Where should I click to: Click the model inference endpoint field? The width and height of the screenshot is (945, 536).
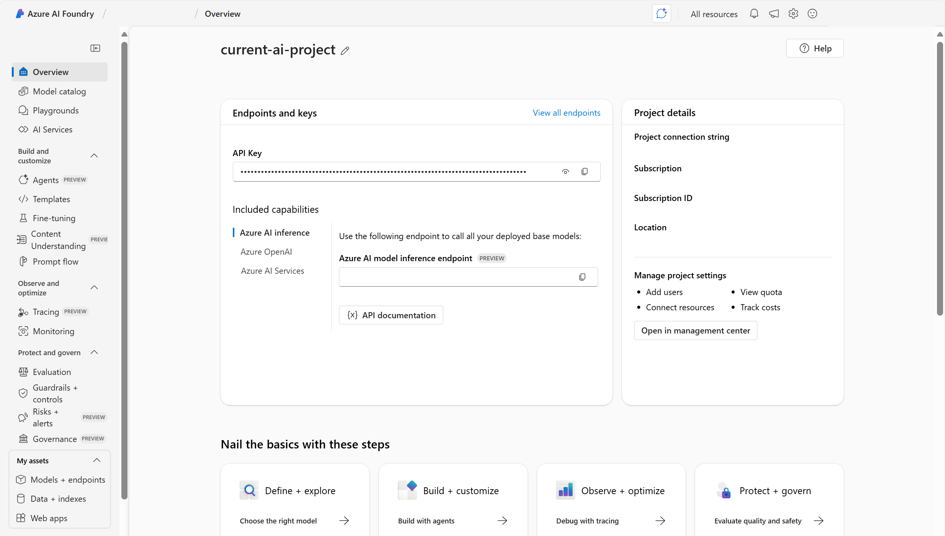point(468,277)
